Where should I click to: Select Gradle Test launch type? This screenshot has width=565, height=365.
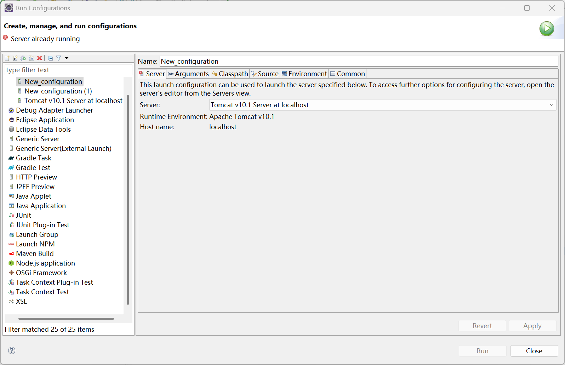(29, 167)
